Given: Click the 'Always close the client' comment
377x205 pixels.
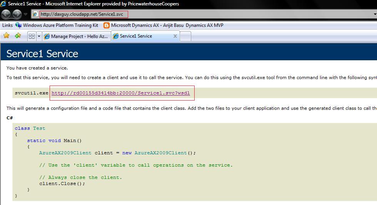Looking at the screenshot, I should click(x=80, y=177).
